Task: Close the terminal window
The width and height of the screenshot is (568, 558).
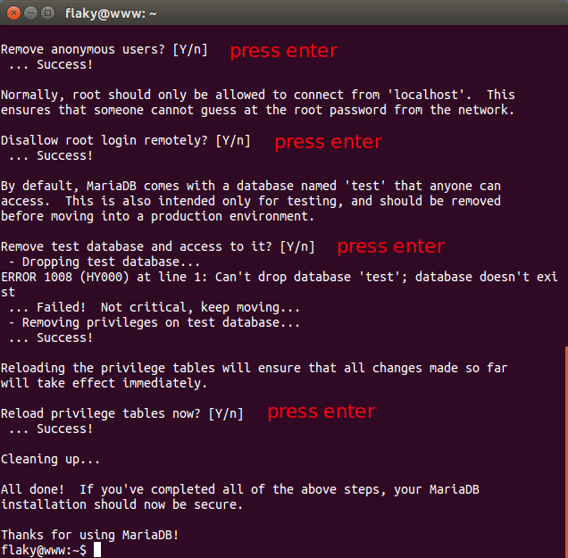Action: (13, 13)
